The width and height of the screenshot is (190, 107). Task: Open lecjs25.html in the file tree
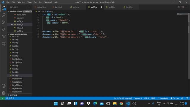(x=20, y=78)
